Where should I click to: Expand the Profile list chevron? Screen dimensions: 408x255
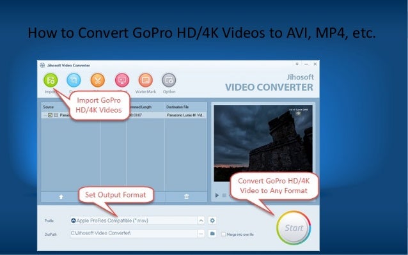click(x=201, y=220)
